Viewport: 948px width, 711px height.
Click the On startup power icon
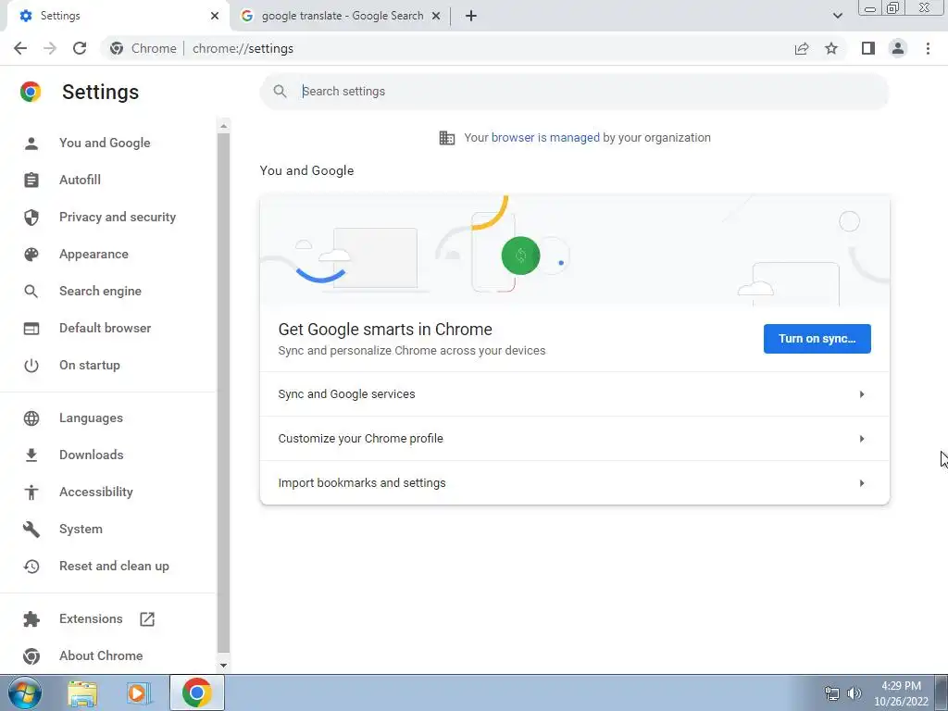pos(31,365)
